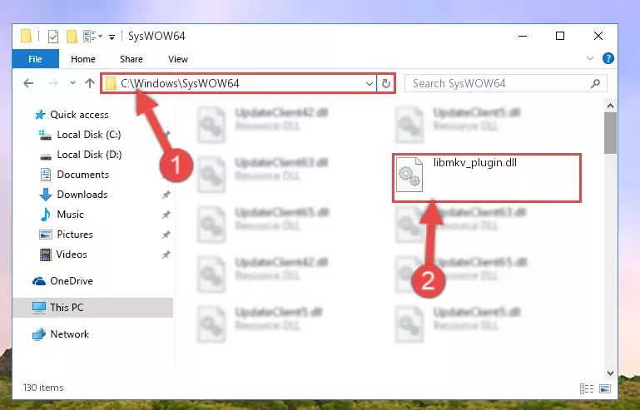Viewport: 640px width, 410px height.
Task: Click the Properties quick access toolbar icon
Action: [x=52, y=37]
